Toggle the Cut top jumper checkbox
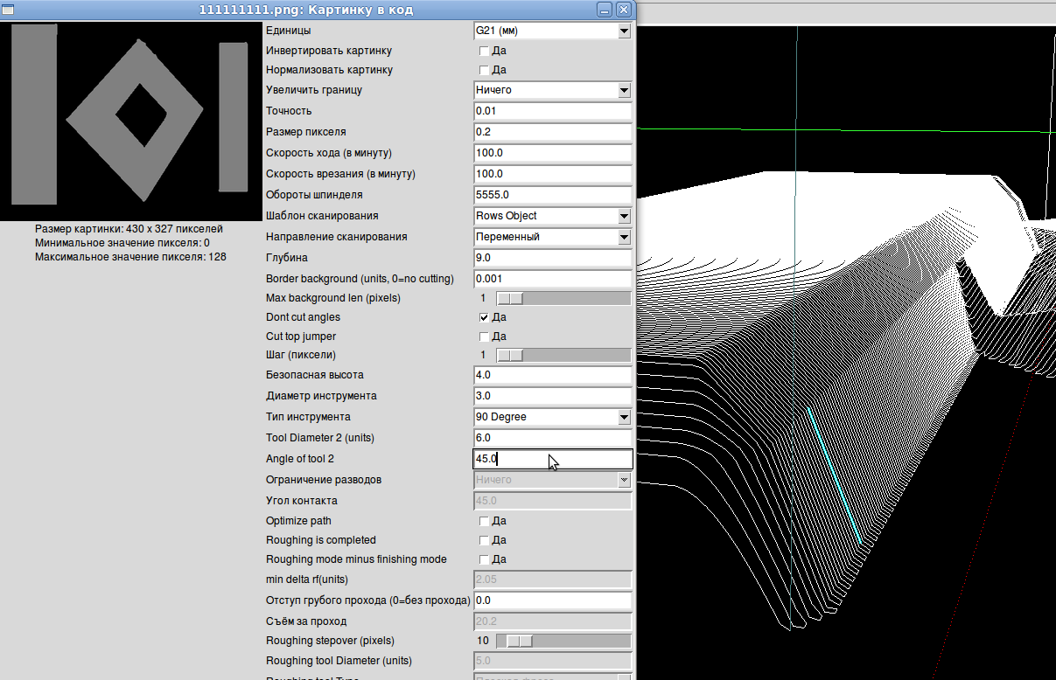 click(x=484, y=337)
